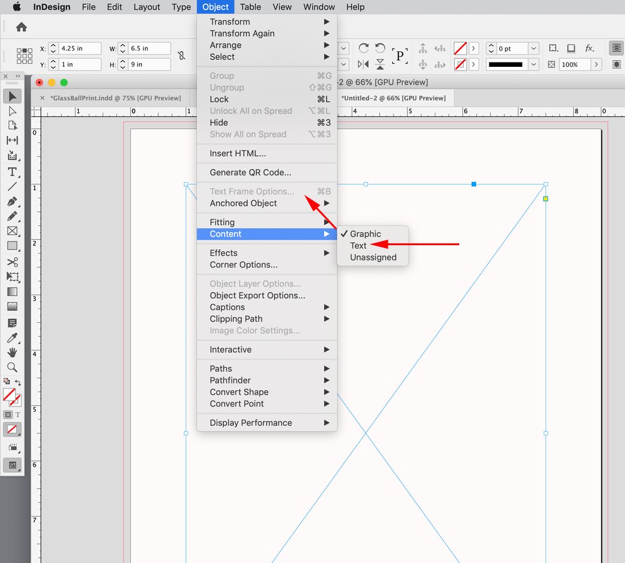This screenshot has width=625, height=563.
Task: Select the Rectangle Frame tool
Action: 13,231
